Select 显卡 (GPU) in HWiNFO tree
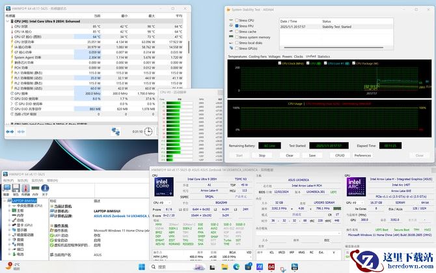This screenshot has height=273, width=436. 25,225
